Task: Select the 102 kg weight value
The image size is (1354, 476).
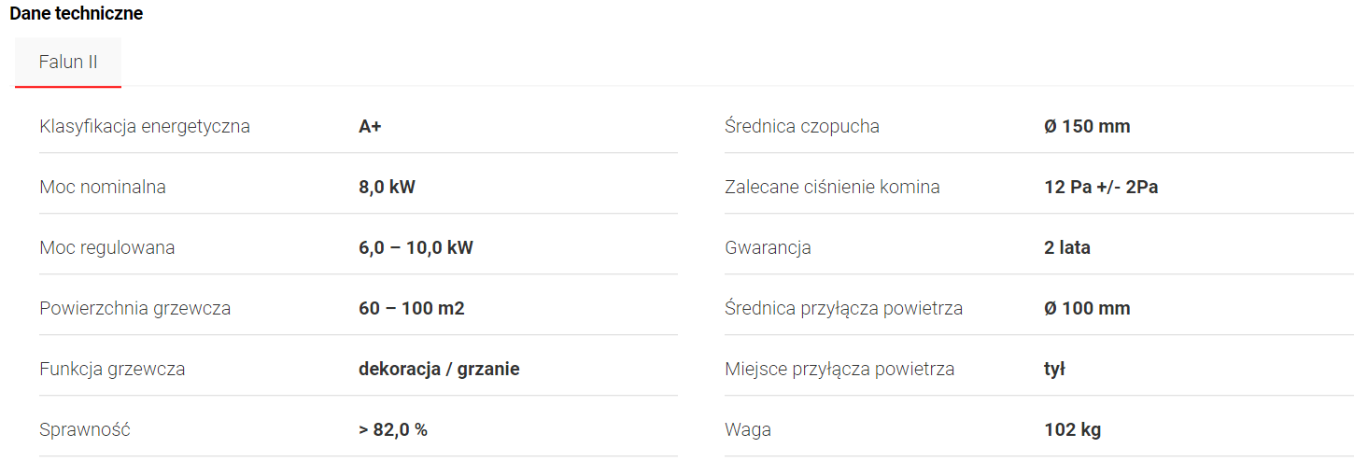Action: pos(1072,429)
